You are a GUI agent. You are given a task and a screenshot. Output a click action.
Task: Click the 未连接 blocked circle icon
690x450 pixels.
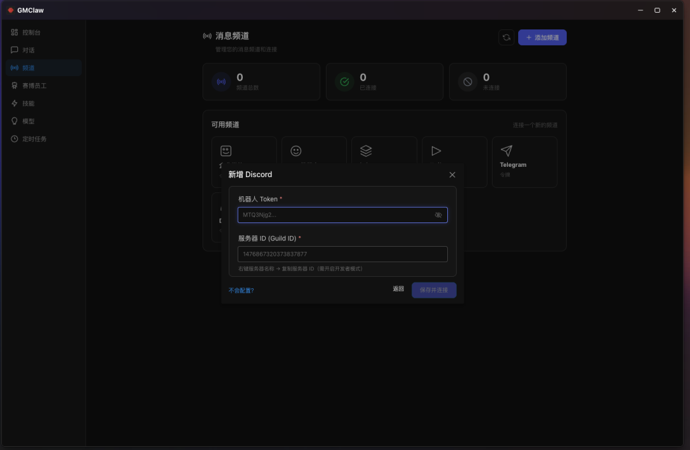click(468, 81)
